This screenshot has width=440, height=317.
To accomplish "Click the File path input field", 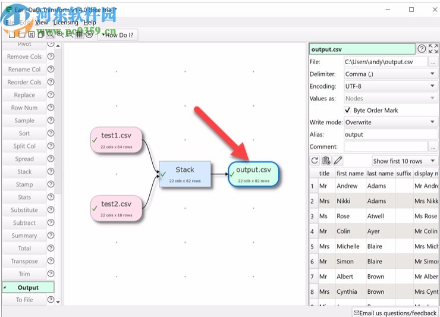I will point(385,62).
